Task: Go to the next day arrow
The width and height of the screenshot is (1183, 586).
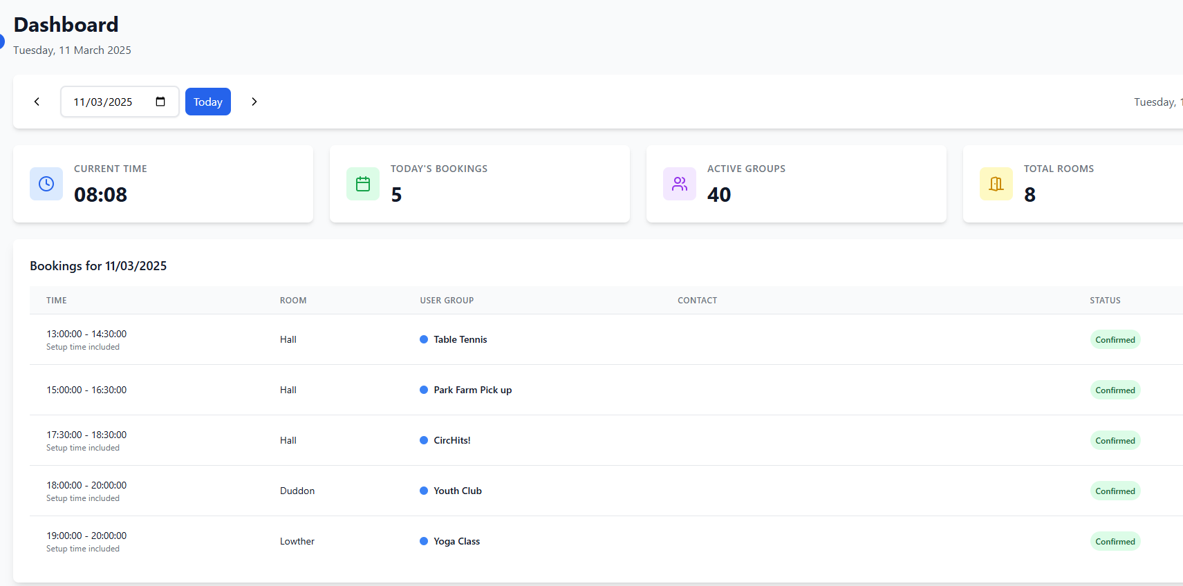Action: (254, 102)
